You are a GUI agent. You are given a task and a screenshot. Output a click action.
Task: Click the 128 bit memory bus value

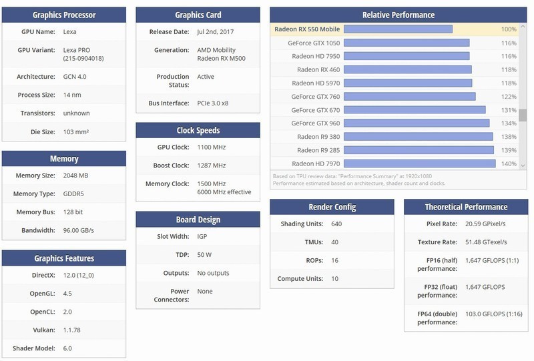73,212
